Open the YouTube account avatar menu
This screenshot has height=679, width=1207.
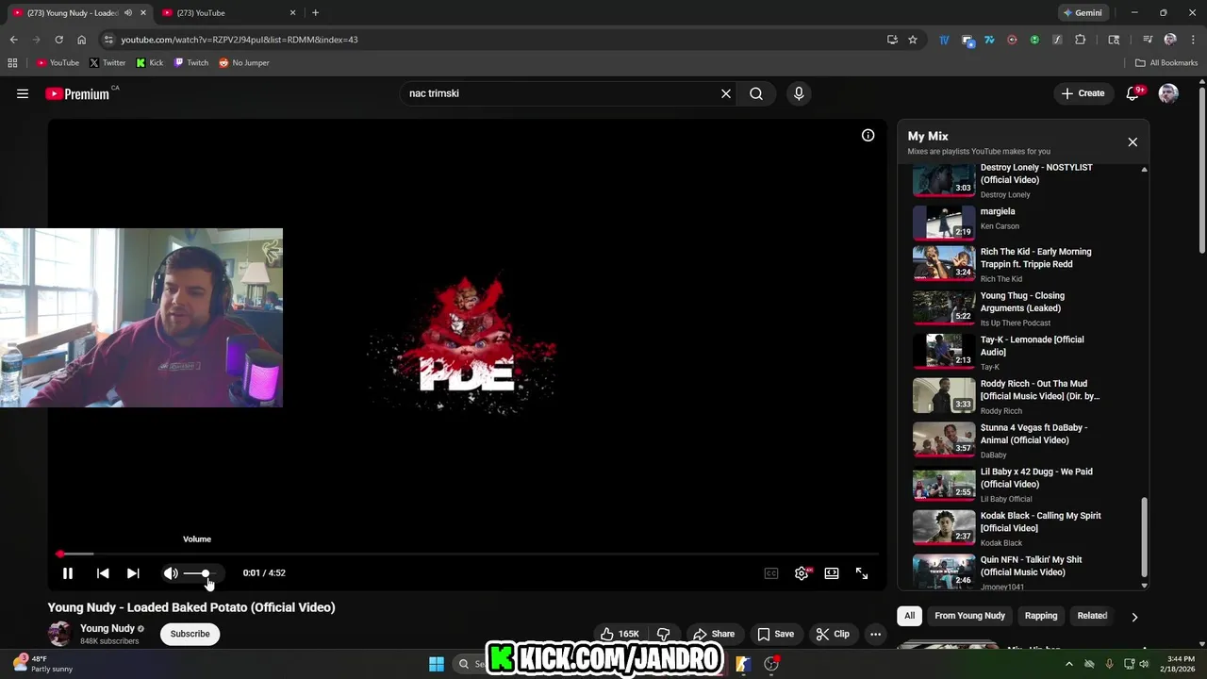[x=1168, y=93]
